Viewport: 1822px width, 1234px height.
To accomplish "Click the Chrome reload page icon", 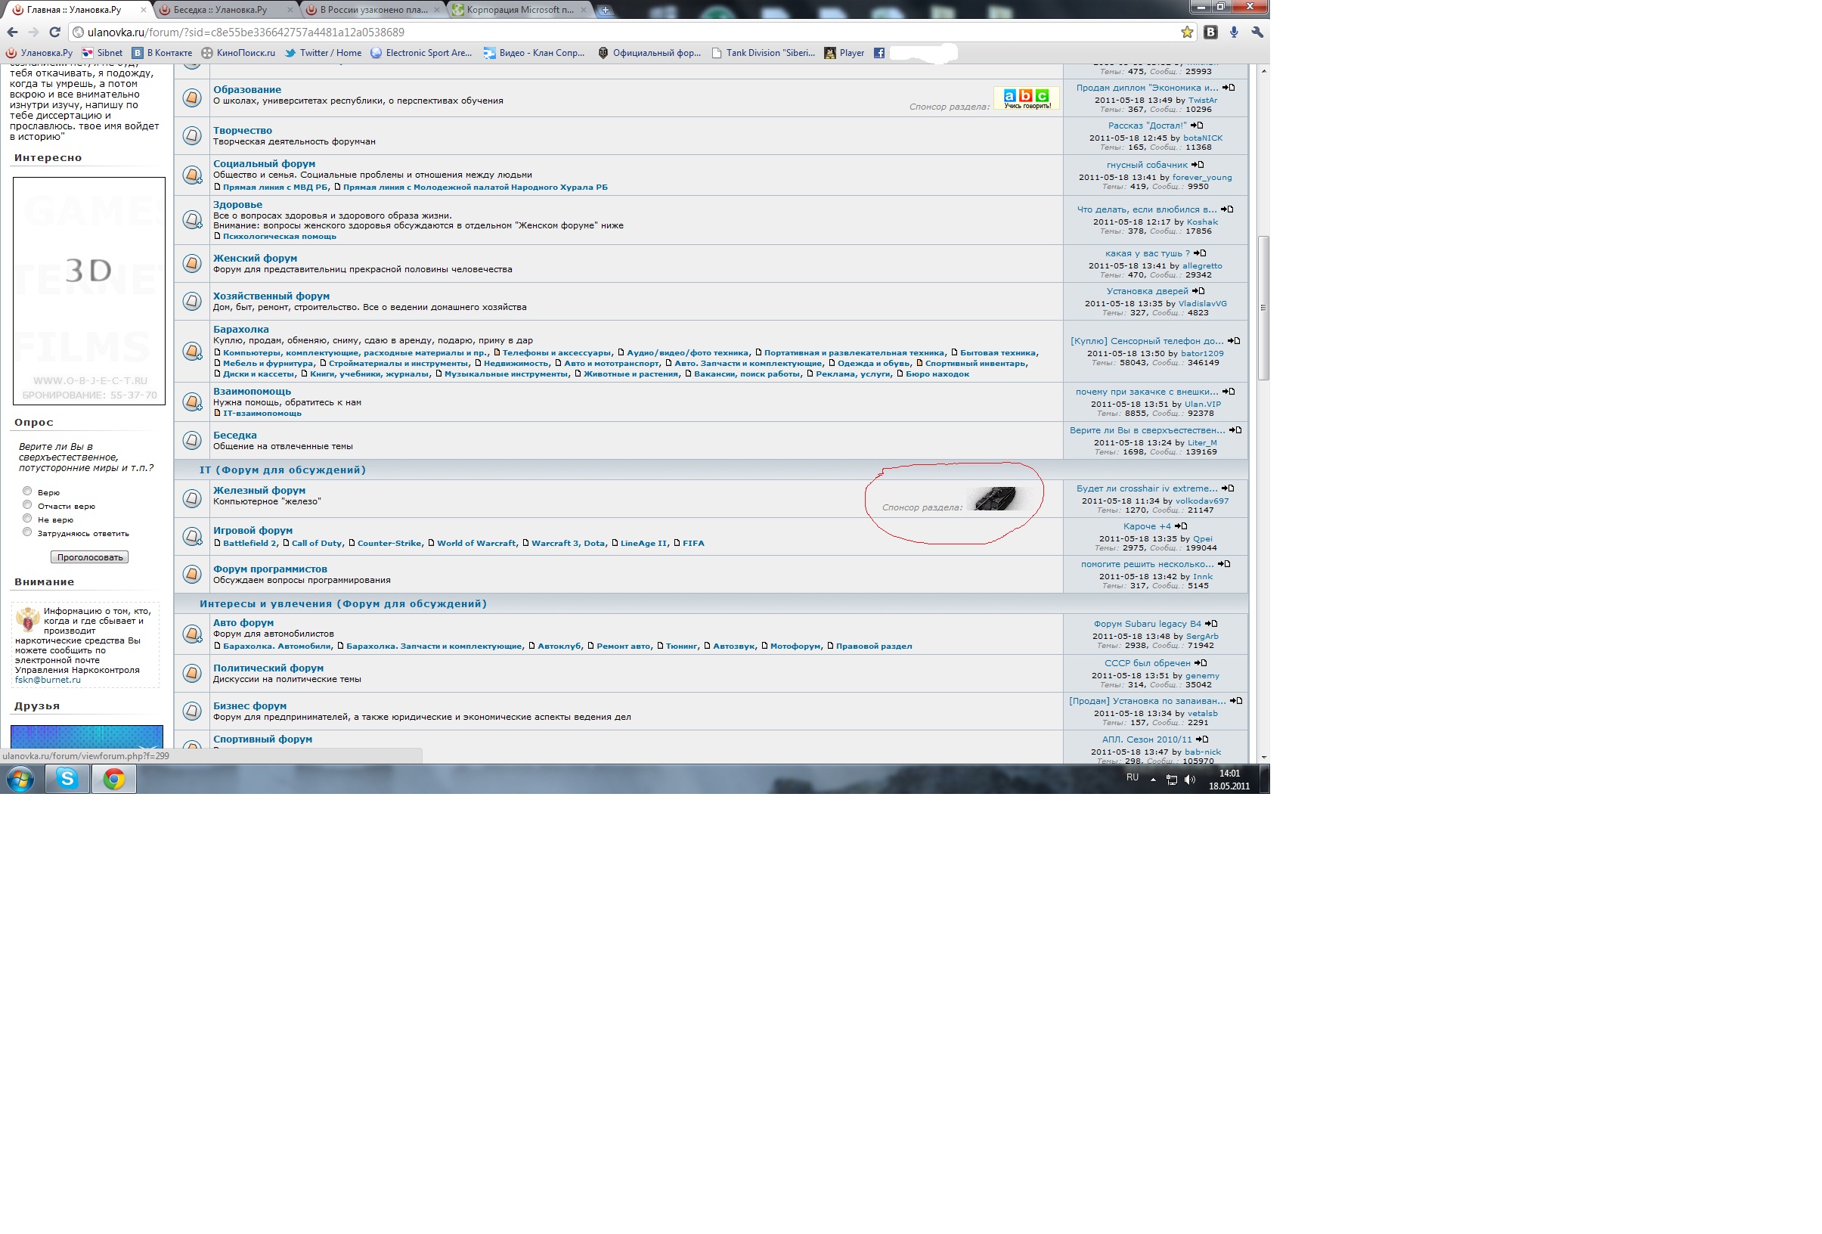I will (54, 33).
